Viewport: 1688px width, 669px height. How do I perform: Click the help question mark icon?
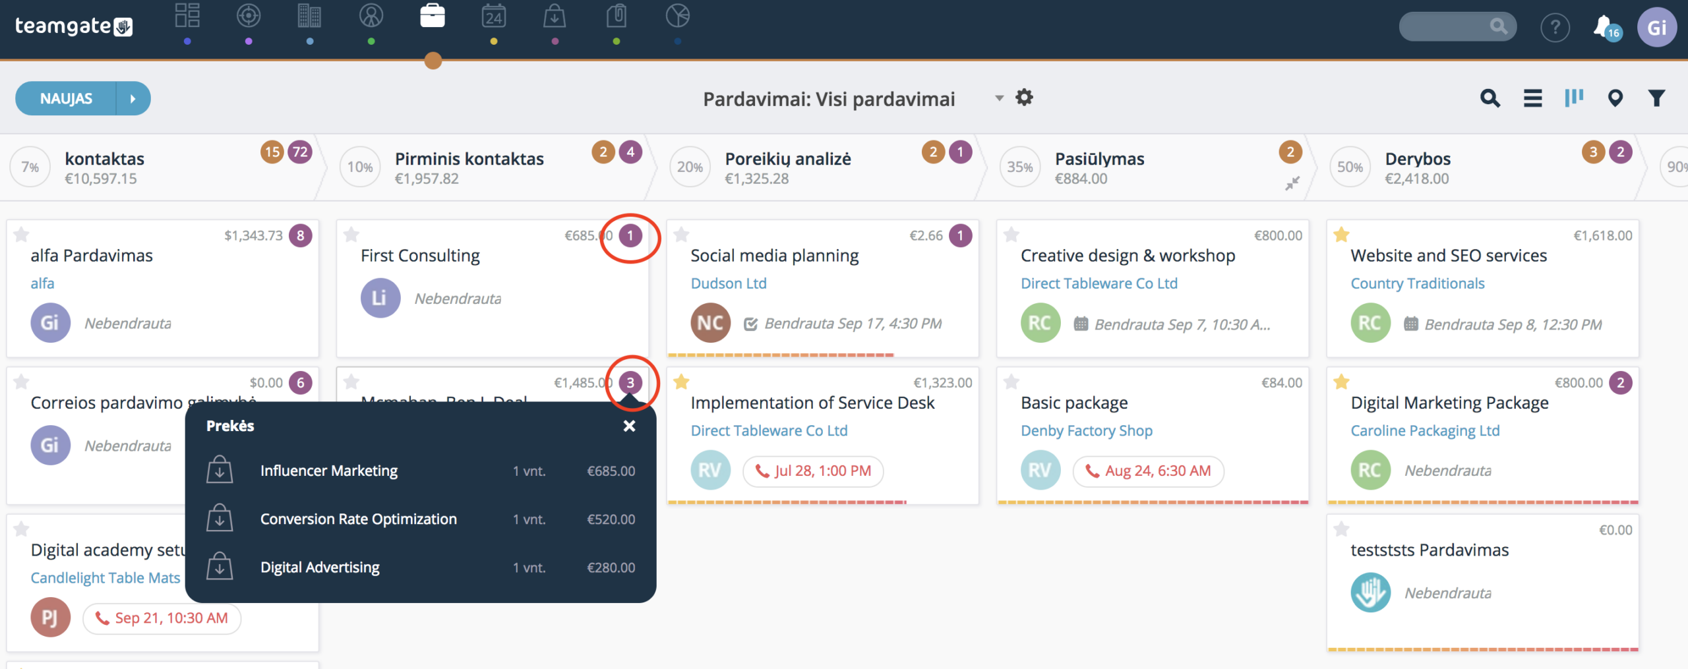(x=1555, y=28)
